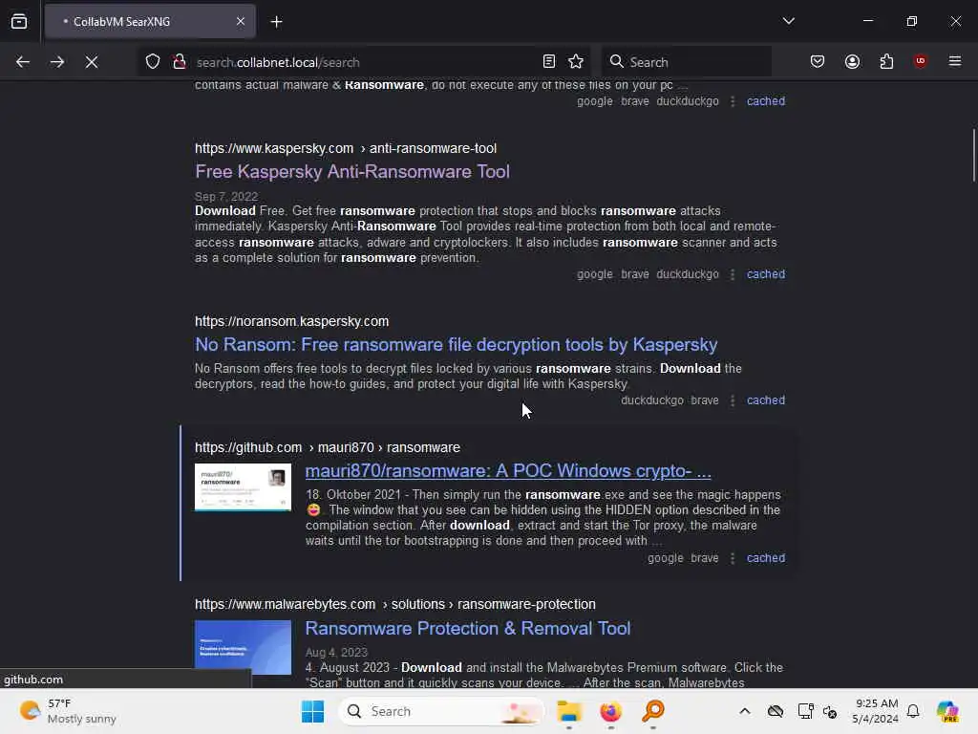
Task: Focus the Firefox Search box
Action: (x=687, y=62)
